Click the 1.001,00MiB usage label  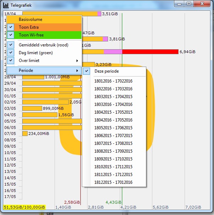pos(57,77)
